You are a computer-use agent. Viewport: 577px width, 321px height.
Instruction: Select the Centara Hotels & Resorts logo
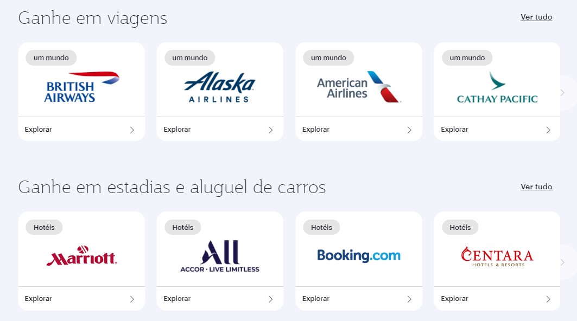497,256
